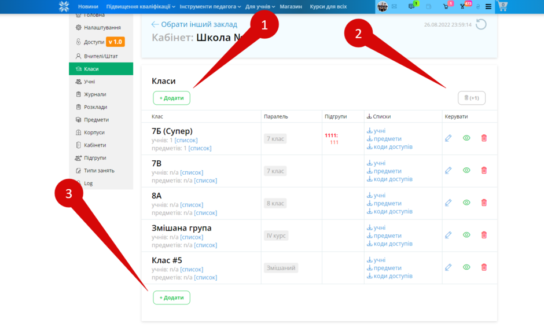Click the user avatar in the top bar
The height and width of the screenshot is (331, 544).
click(383, 6)
